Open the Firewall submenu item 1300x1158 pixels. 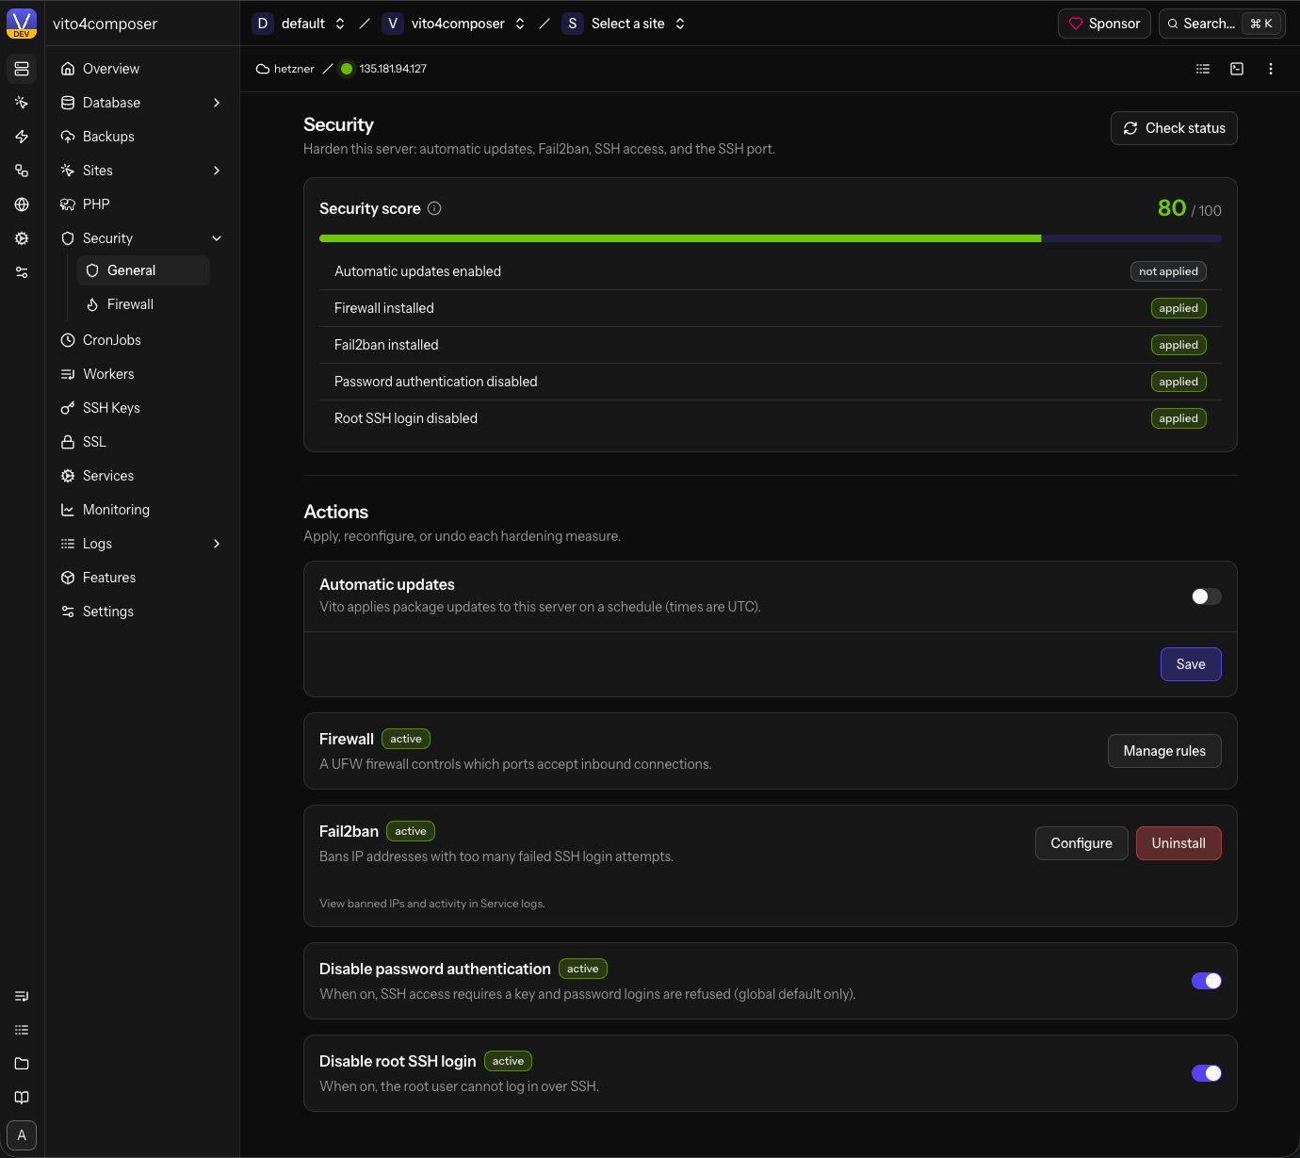[143, 304]
